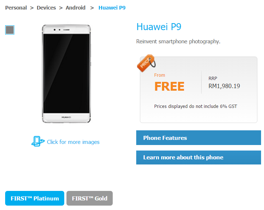The width and height of the screenshot is (264, 210).
Task: Switch to the FIRST Platinum tab
Action: 35,198
